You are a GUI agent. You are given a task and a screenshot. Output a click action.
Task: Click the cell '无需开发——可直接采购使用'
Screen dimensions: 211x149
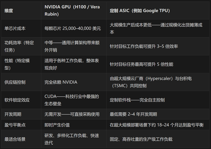(x=74, y=114)
